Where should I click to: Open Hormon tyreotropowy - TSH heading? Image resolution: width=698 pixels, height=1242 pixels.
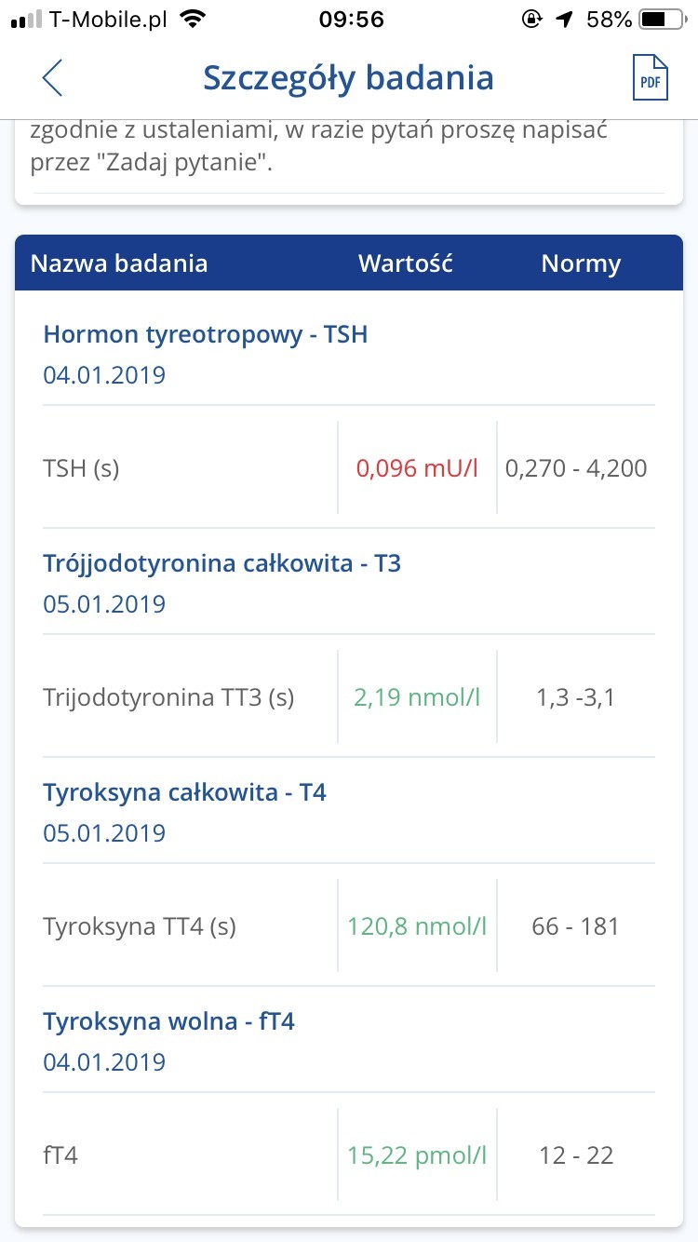[x=206, y=334]
